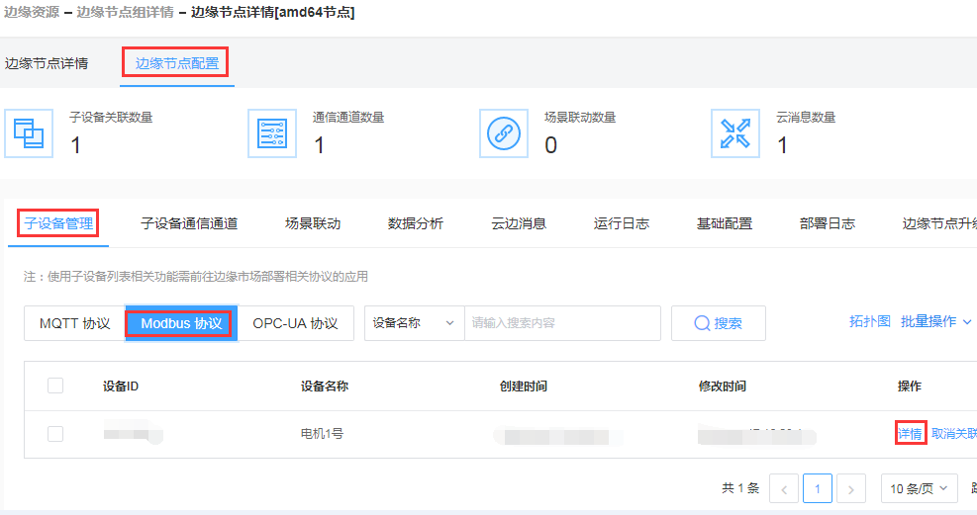Go to previous page arrow
The height and width of the screenshot is (515, 977).
point(784,488)
